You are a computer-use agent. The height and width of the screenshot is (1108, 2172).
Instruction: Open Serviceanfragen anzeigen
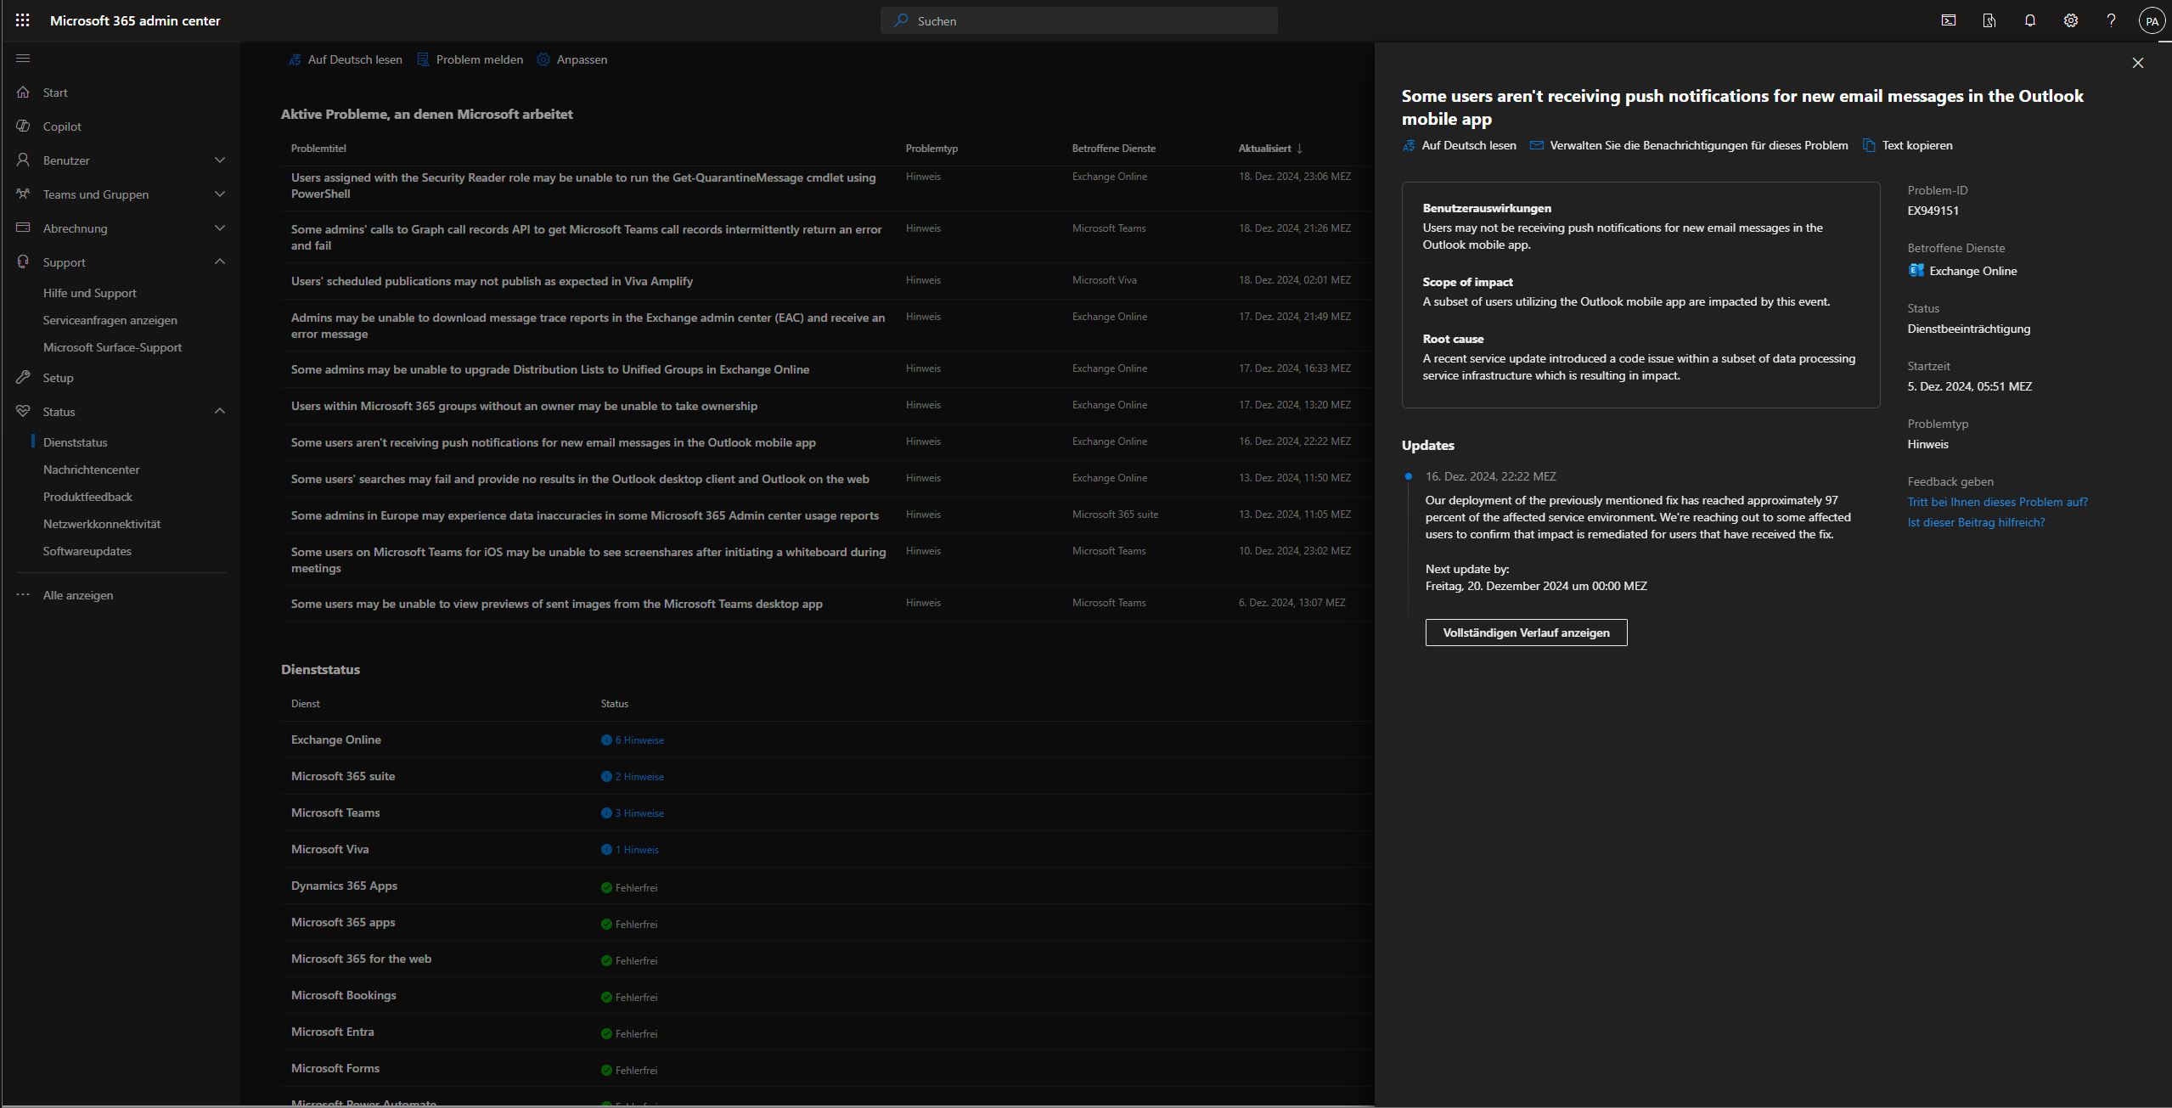110,320
